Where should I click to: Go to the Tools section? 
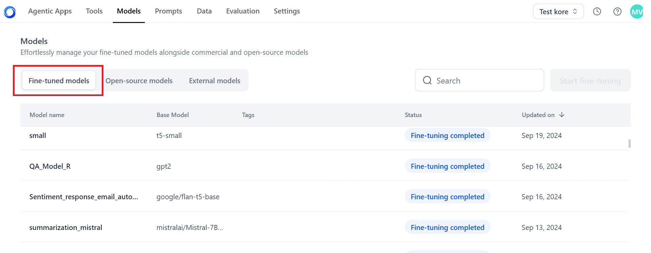[x=94, y=11]
